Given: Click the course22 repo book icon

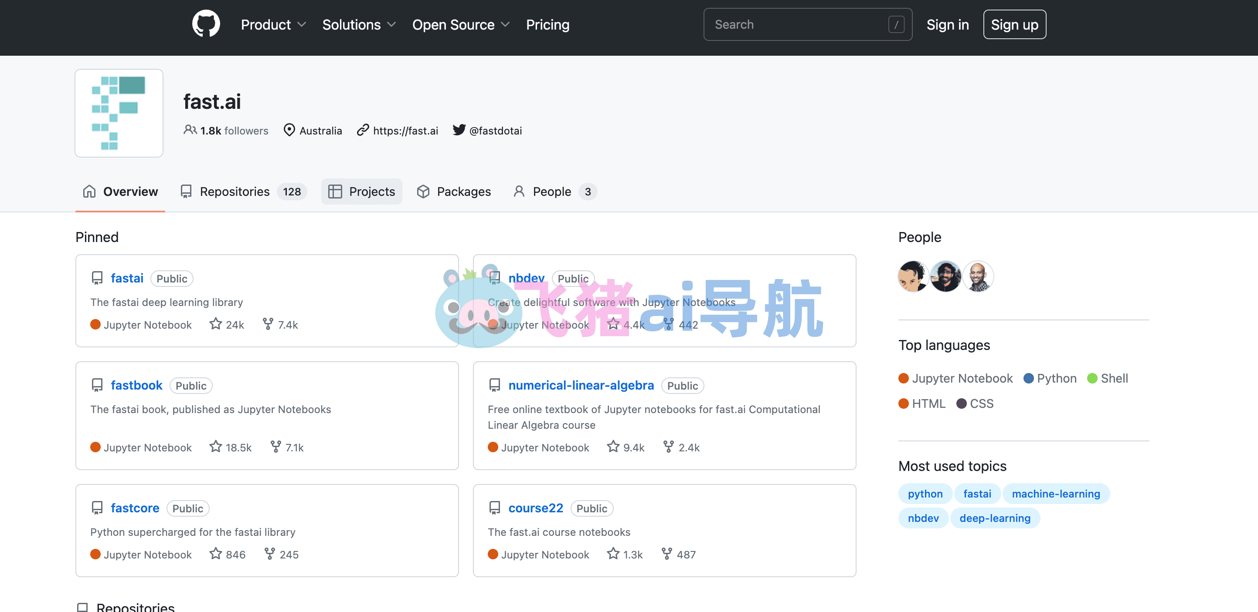Looking at the screenshot, I should (494, 508).
